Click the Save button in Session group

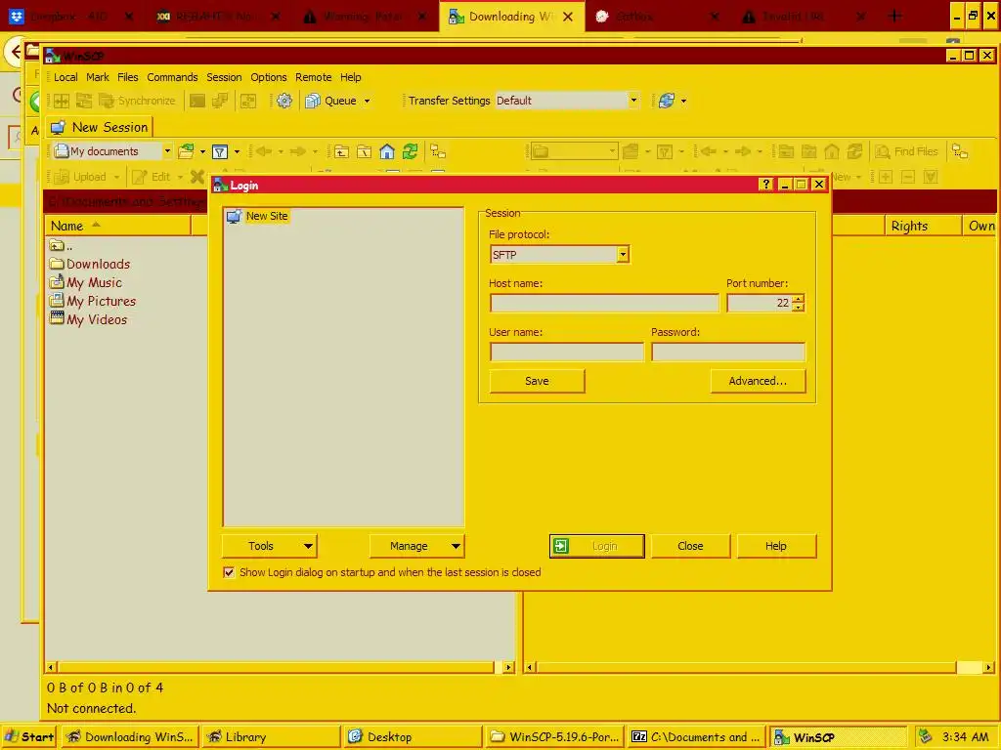[537, 381]
